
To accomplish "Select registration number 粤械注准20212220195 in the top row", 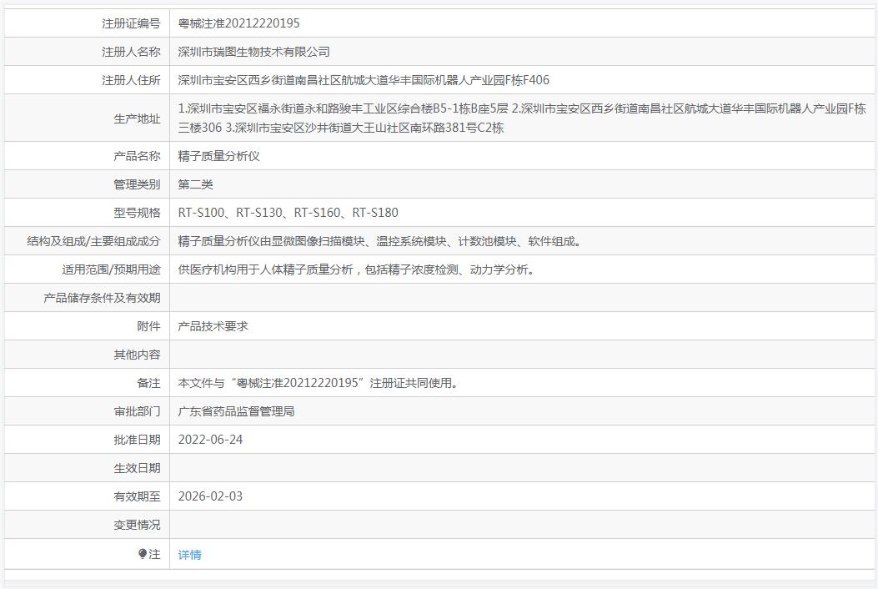I will click(238, 23).
